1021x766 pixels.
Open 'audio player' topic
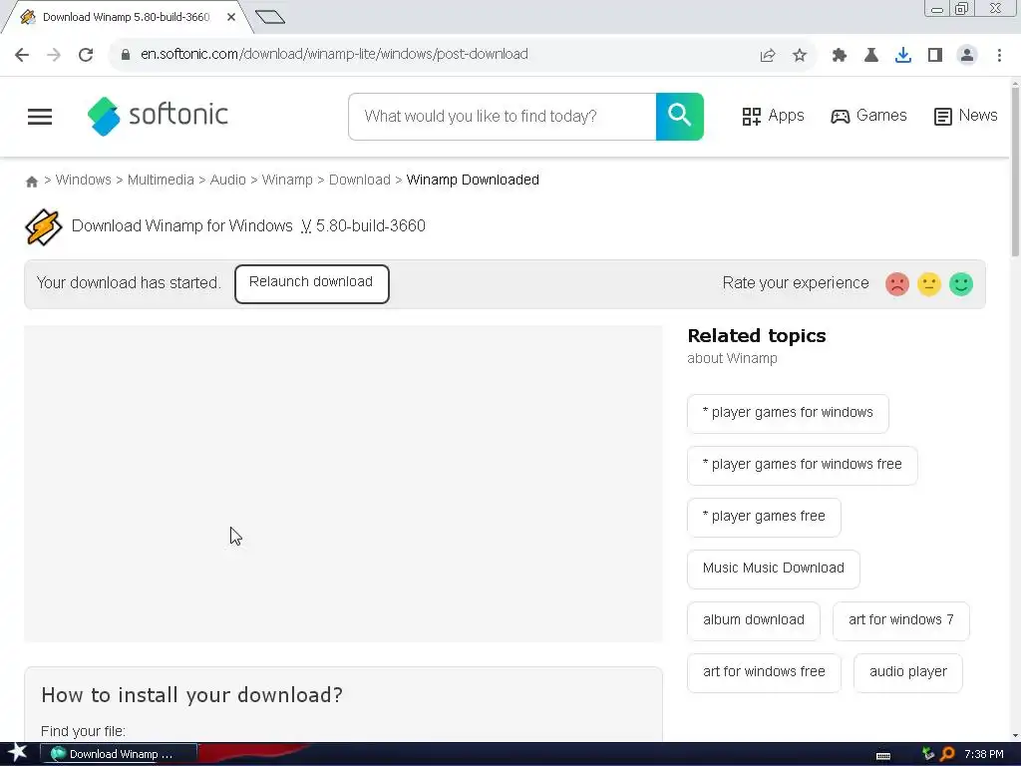pyautogui.click(x=908, y=673)
